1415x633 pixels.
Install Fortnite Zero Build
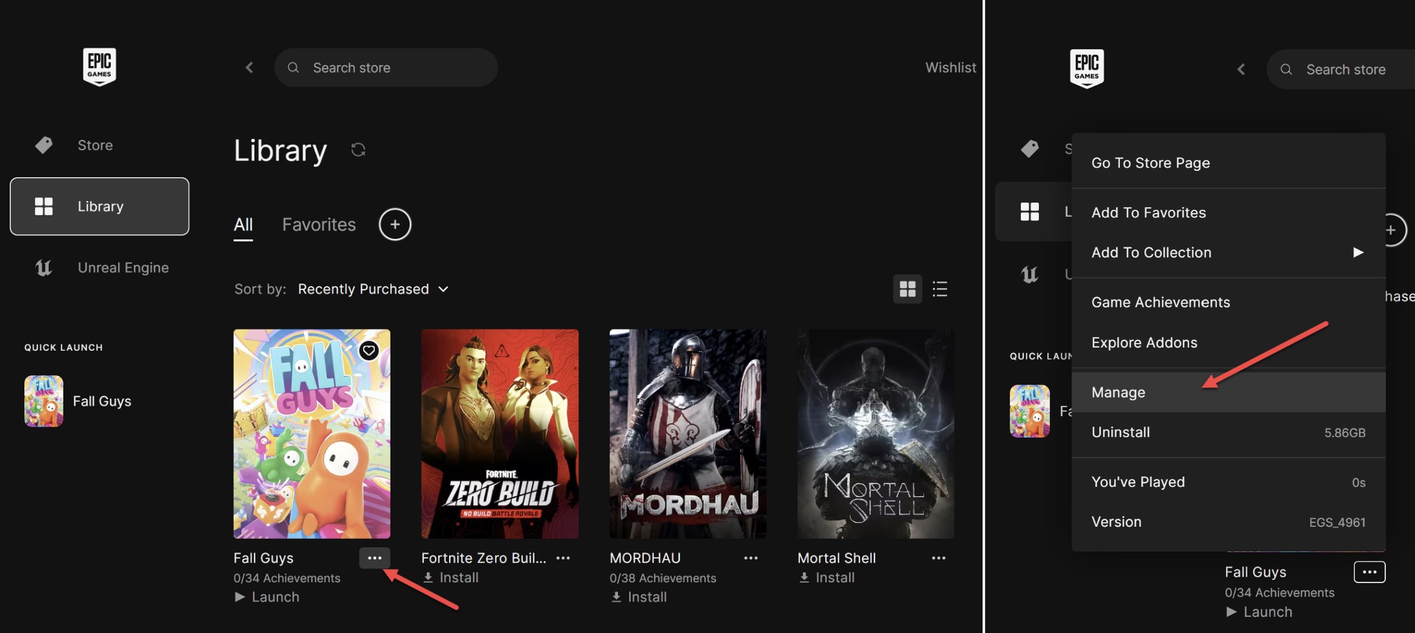[451, 577]
